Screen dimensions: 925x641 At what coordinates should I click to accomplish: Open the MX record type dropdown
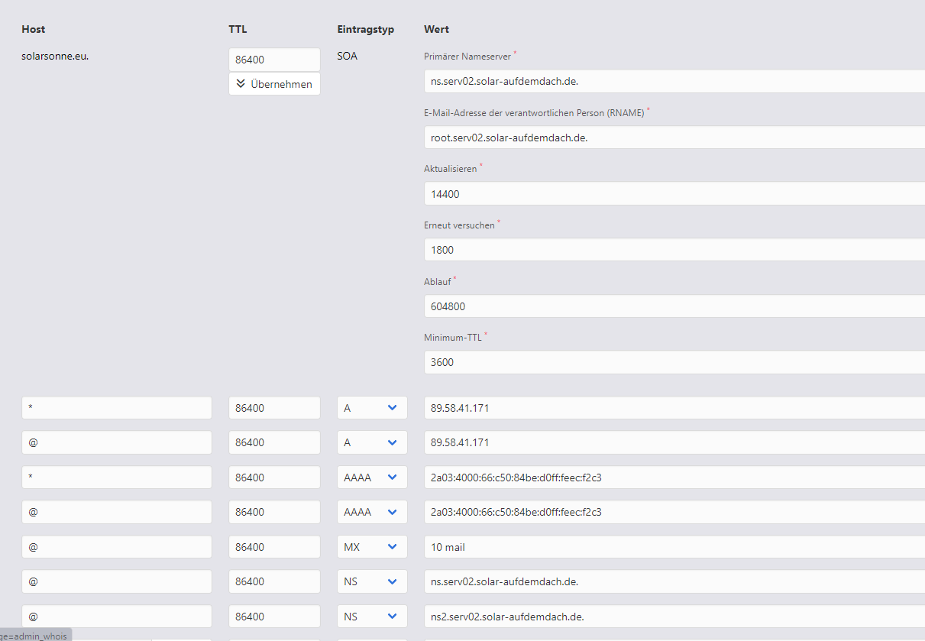pos(372,547)
